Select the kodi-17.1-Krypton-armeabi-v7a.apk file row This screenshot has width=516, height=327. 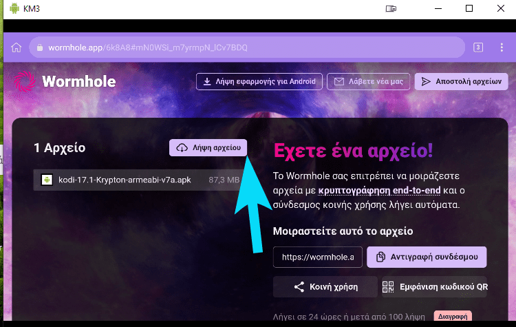140,180
